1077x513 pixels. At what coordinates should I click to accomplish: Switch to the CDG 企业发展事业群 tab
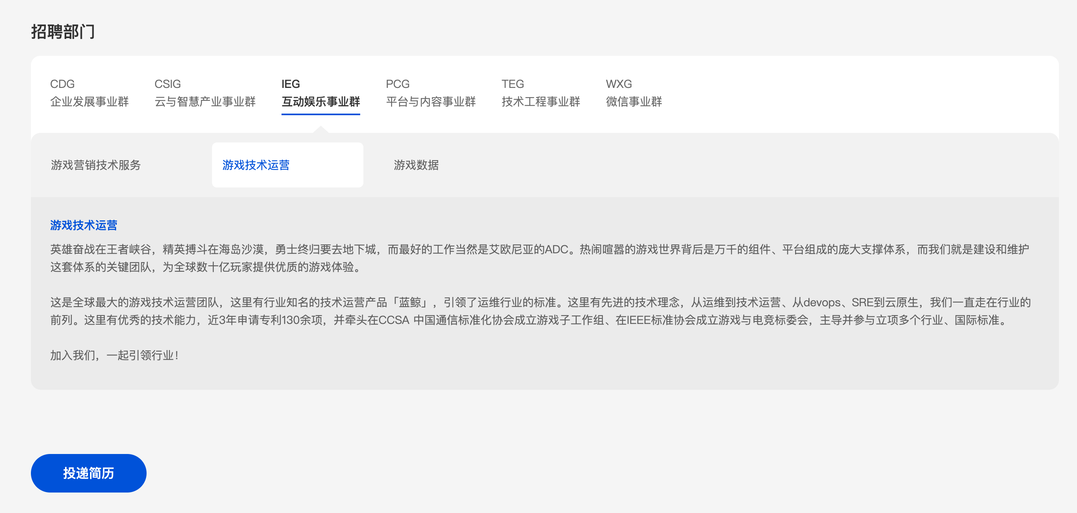coord(89,93)
